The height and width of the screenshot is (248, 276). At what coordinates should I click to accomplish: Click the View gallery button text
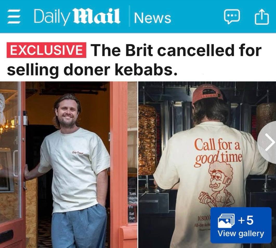(x=241, y=234)
